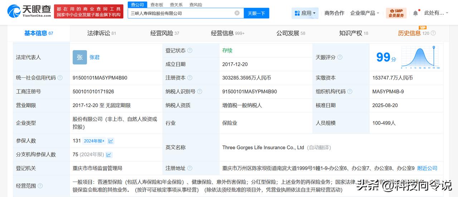This screenshot has width=458, height=197.
Task: Open SVIP 会员服务 badge
Action: click(x=396, y=13)
